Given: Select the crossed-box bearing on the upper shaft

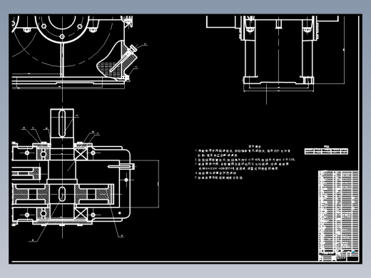Looking at the screenshot, I should [81, 154].
